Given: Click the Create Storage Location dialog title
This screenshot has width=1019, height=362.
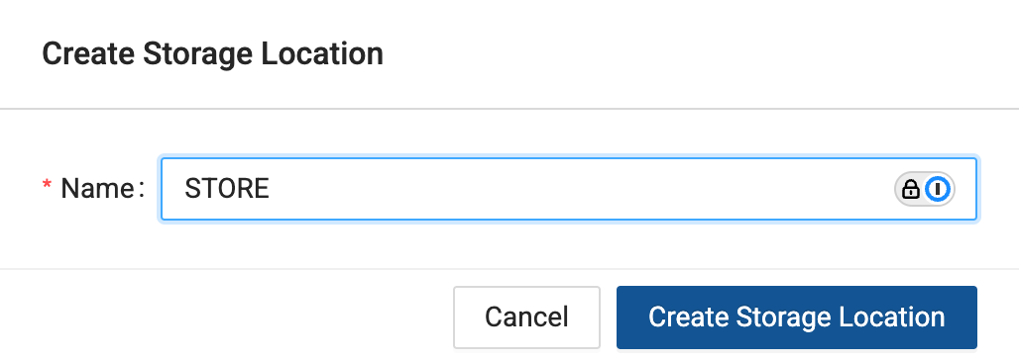Looking at the screenshot, I should (212, 54).
